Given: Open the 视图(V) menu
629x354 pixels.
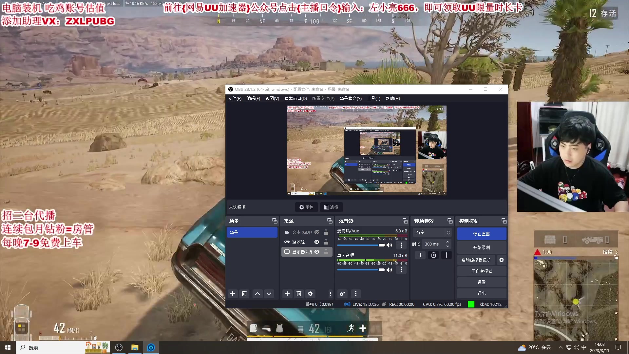Looking at the screenshot, I should 272,98.
